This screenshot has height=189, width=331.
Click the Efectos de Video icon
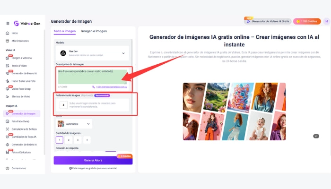(8, 96)
